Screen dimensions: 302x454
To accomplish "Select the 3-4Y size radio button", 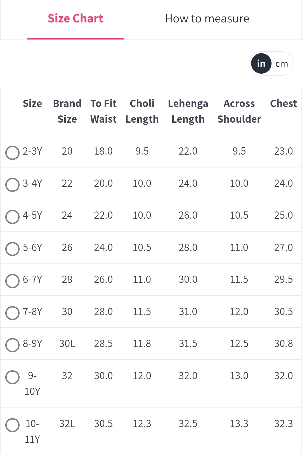I will (12, 185).
